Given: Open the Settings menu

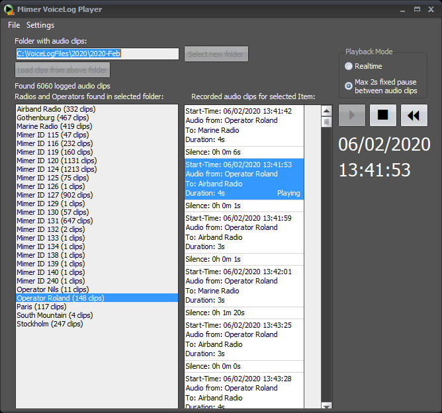Looking at the screenshot, I should click(40, 25).
